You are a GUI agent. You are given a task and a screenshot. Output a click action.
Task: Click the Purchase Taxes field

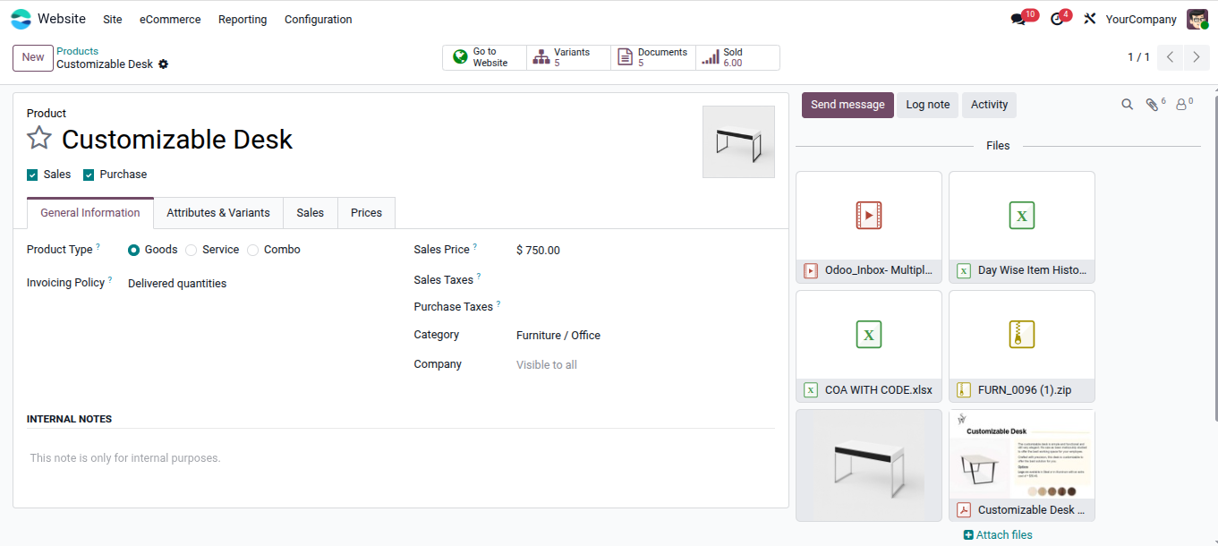coord(644,306)
